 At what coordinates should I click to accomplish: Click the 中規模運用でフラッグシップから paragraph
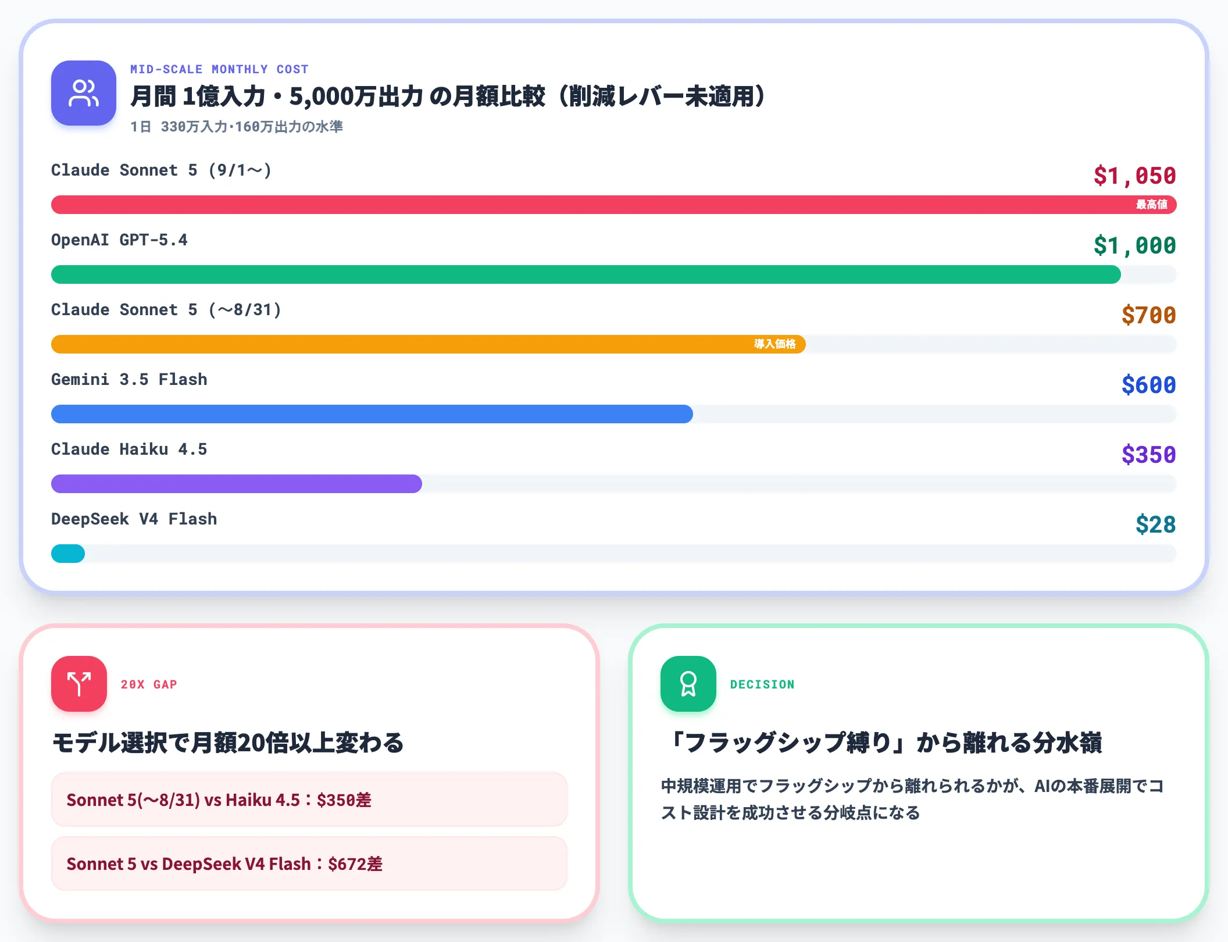click(913, 799)
